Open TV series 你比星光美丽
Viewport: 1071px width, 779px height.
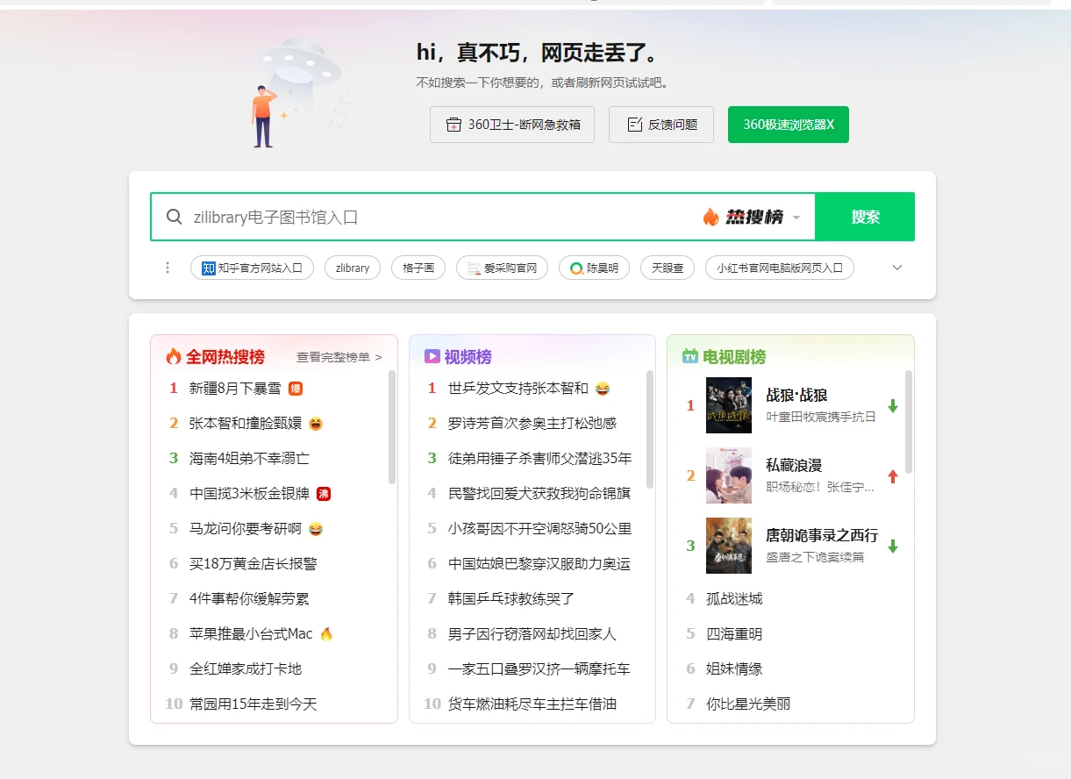click(748, 704)
